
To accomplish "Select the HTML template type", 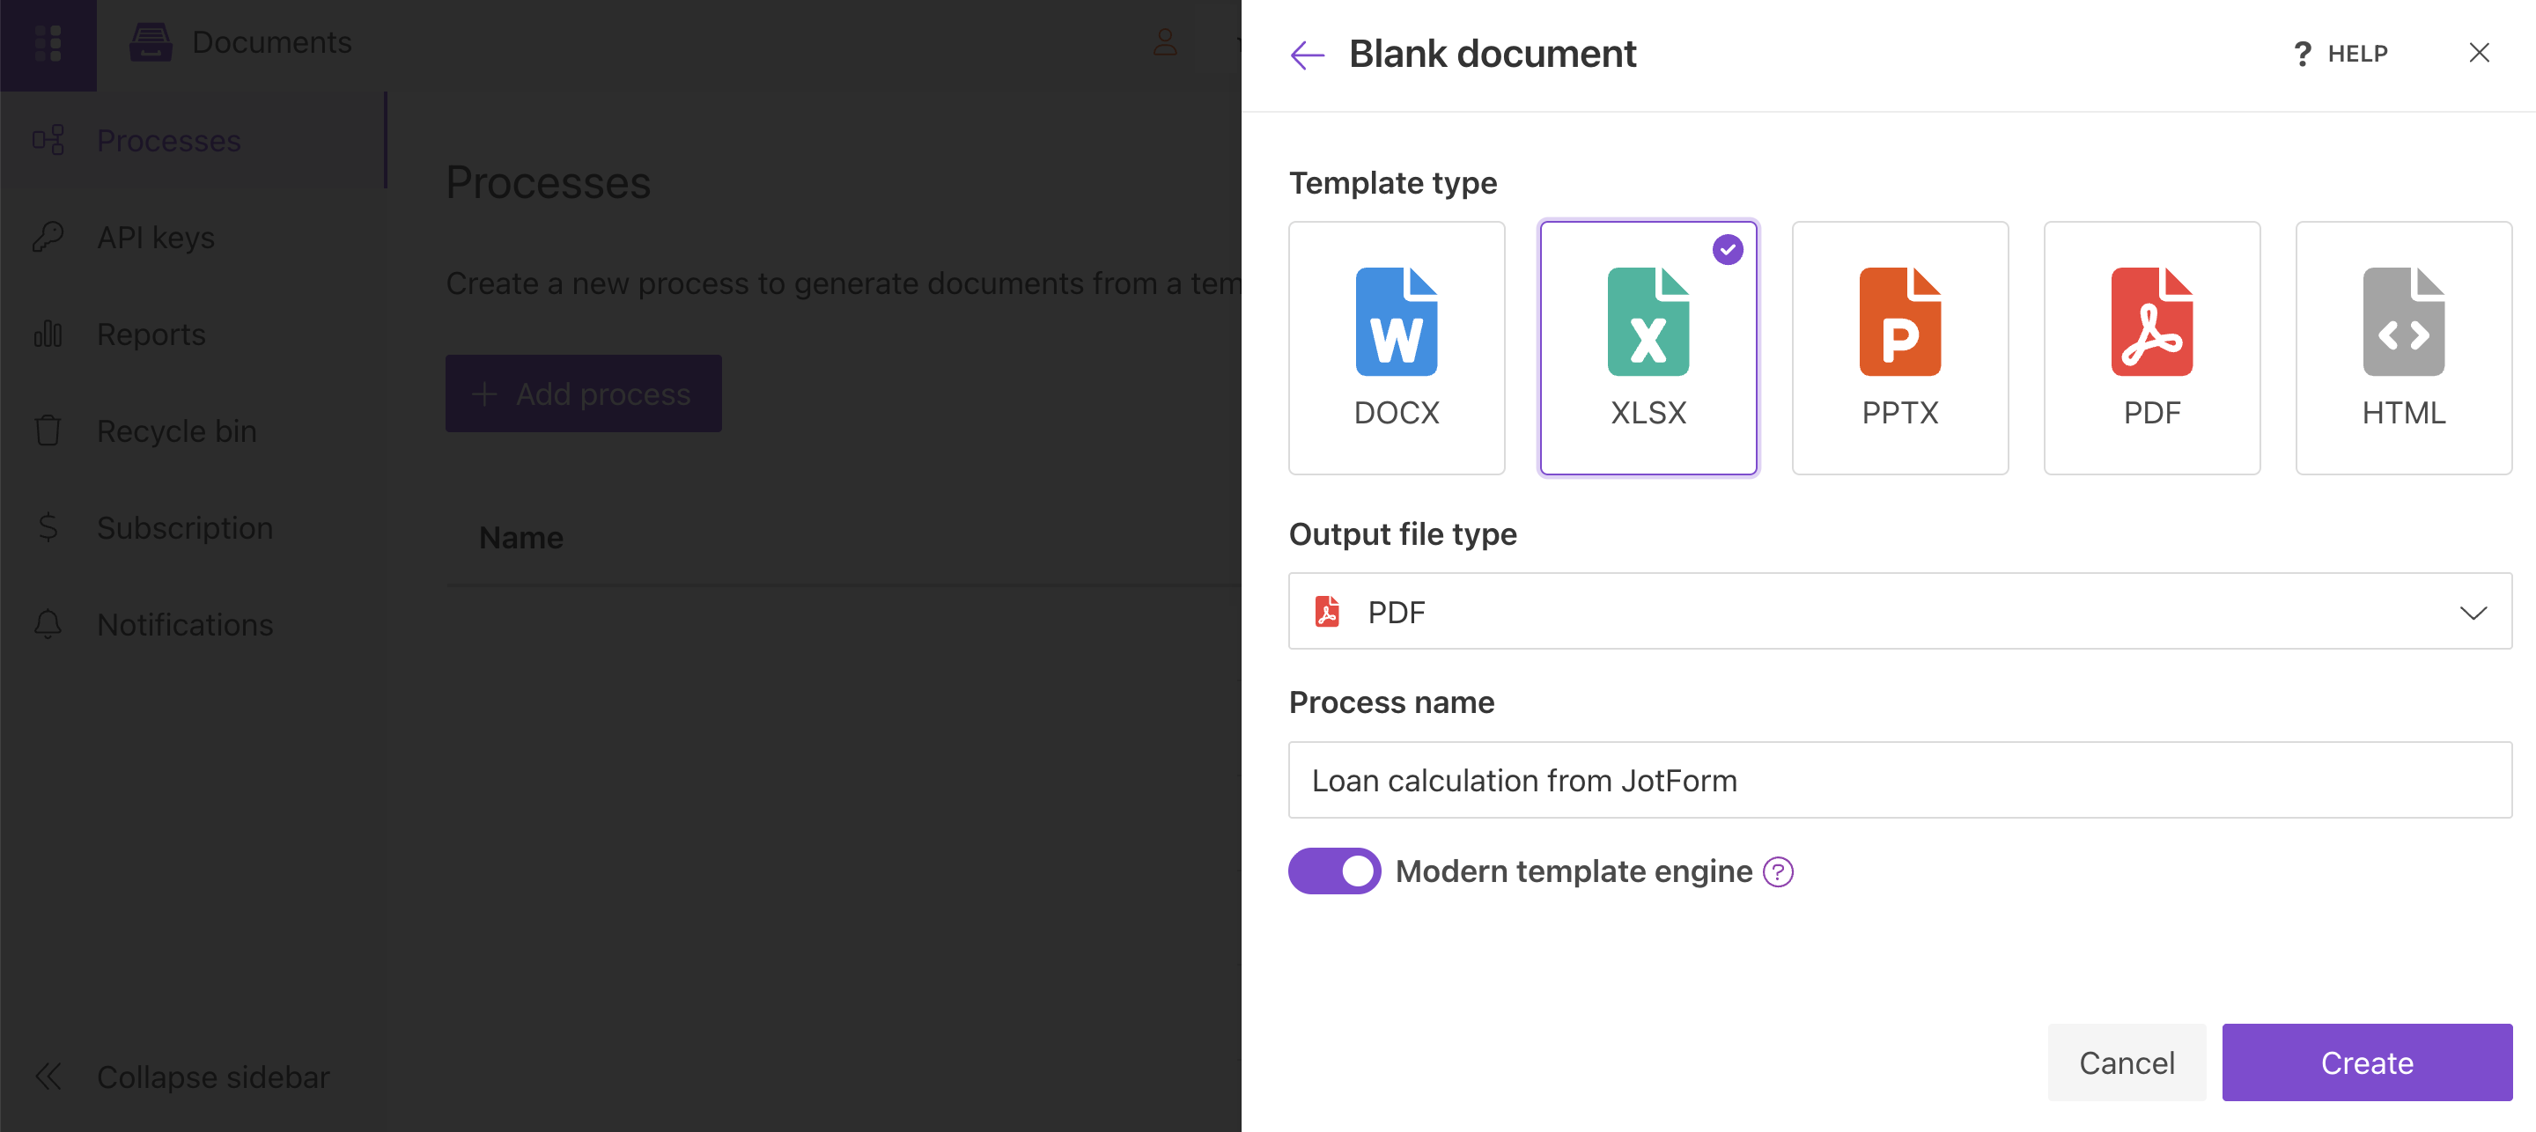I will [x=2403, y=348].
